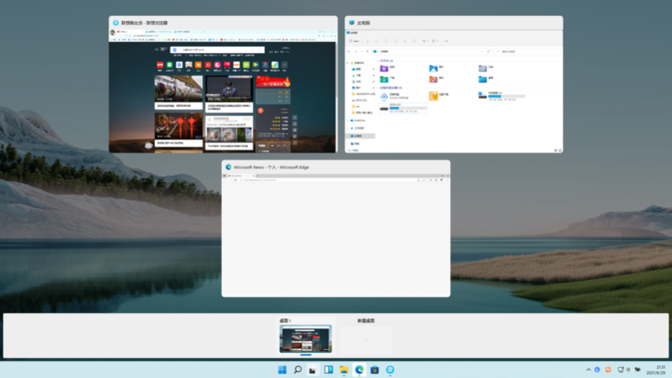This screenshot has width=672, height=378.
Task: Launch File Explorer from the taskbar
Action: click(x=343, y=370)
